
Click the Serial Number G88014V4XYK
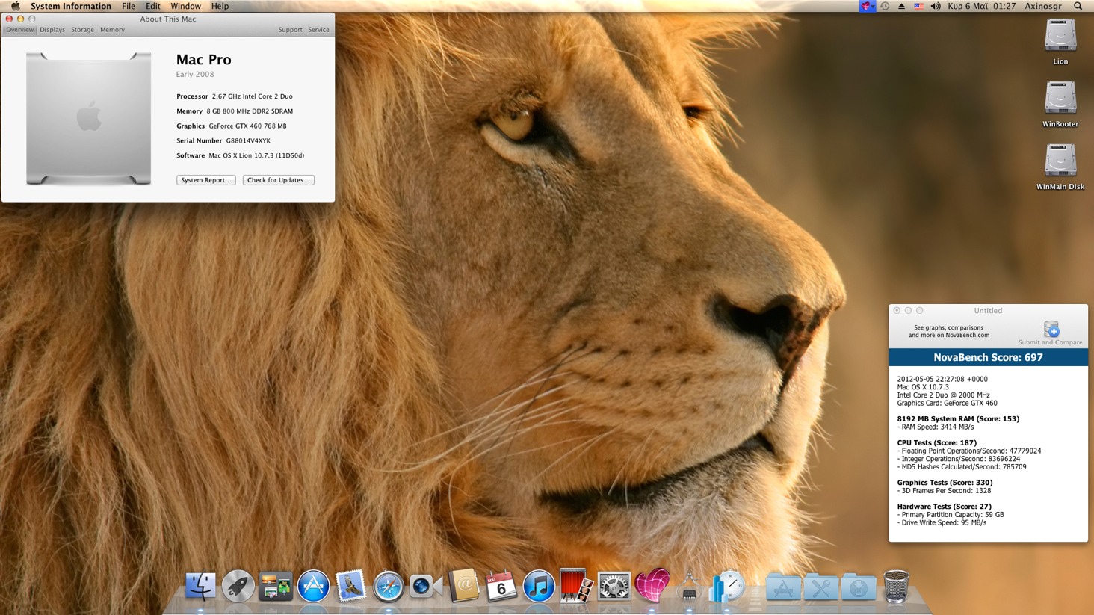(x=223, y=140)
